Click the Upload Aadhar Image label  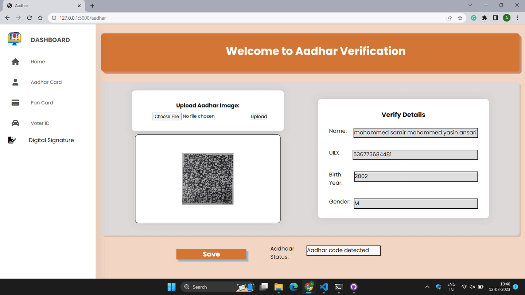point(208,106)
